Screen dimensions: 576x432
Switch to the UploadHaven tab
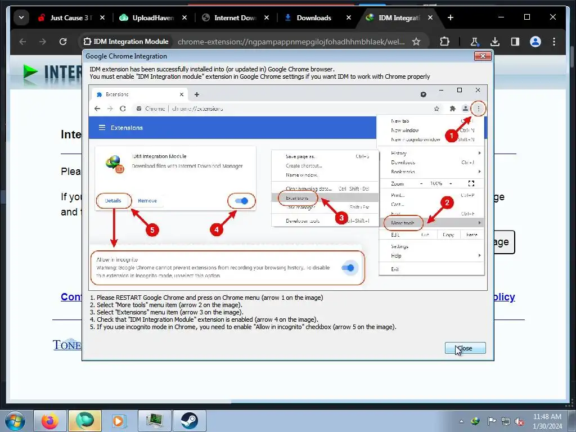[x=154, y=17]
